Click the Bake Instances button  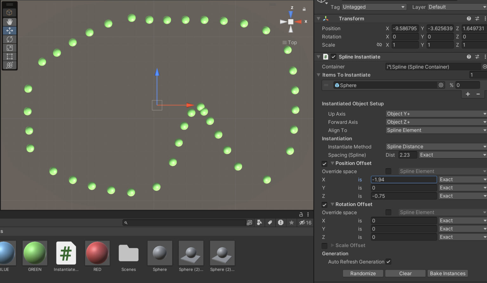447,273
